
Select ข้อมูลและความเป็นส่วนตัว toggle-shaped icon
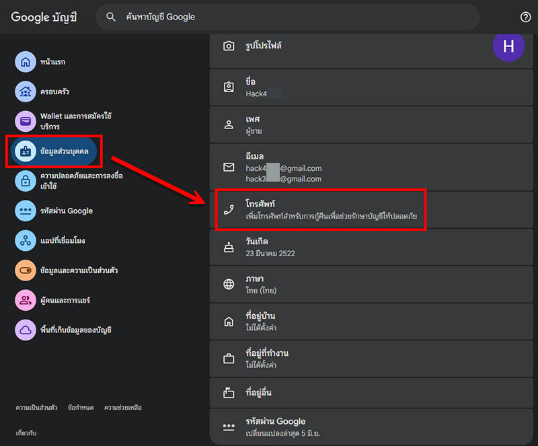click(26, 270)
